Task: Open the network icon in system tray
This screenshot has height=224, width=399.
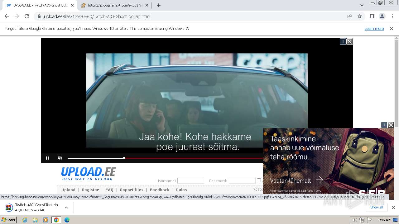Action: click(x=362, y=220)
